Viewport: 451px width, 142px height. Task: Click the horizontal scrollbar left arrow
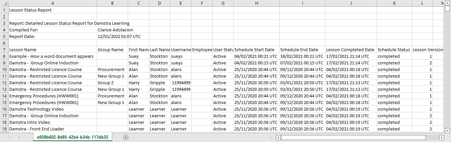click(279, 137)
